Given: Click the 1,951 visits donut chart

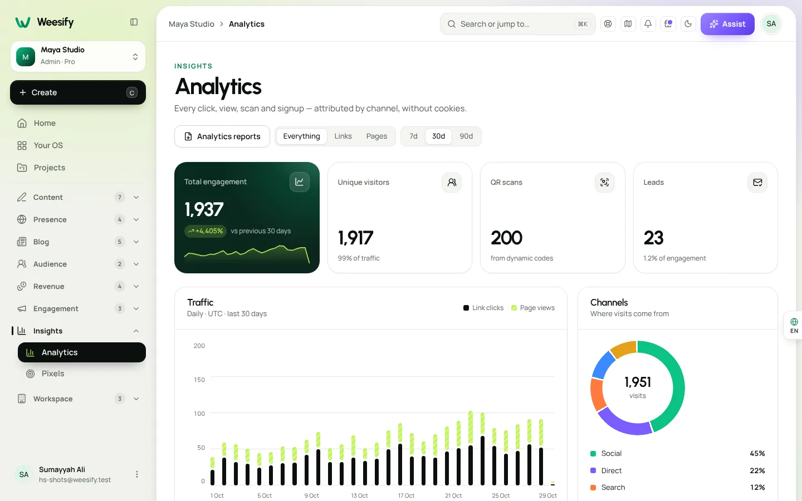Looking at the screenshot, I should (x=638, y=388).
